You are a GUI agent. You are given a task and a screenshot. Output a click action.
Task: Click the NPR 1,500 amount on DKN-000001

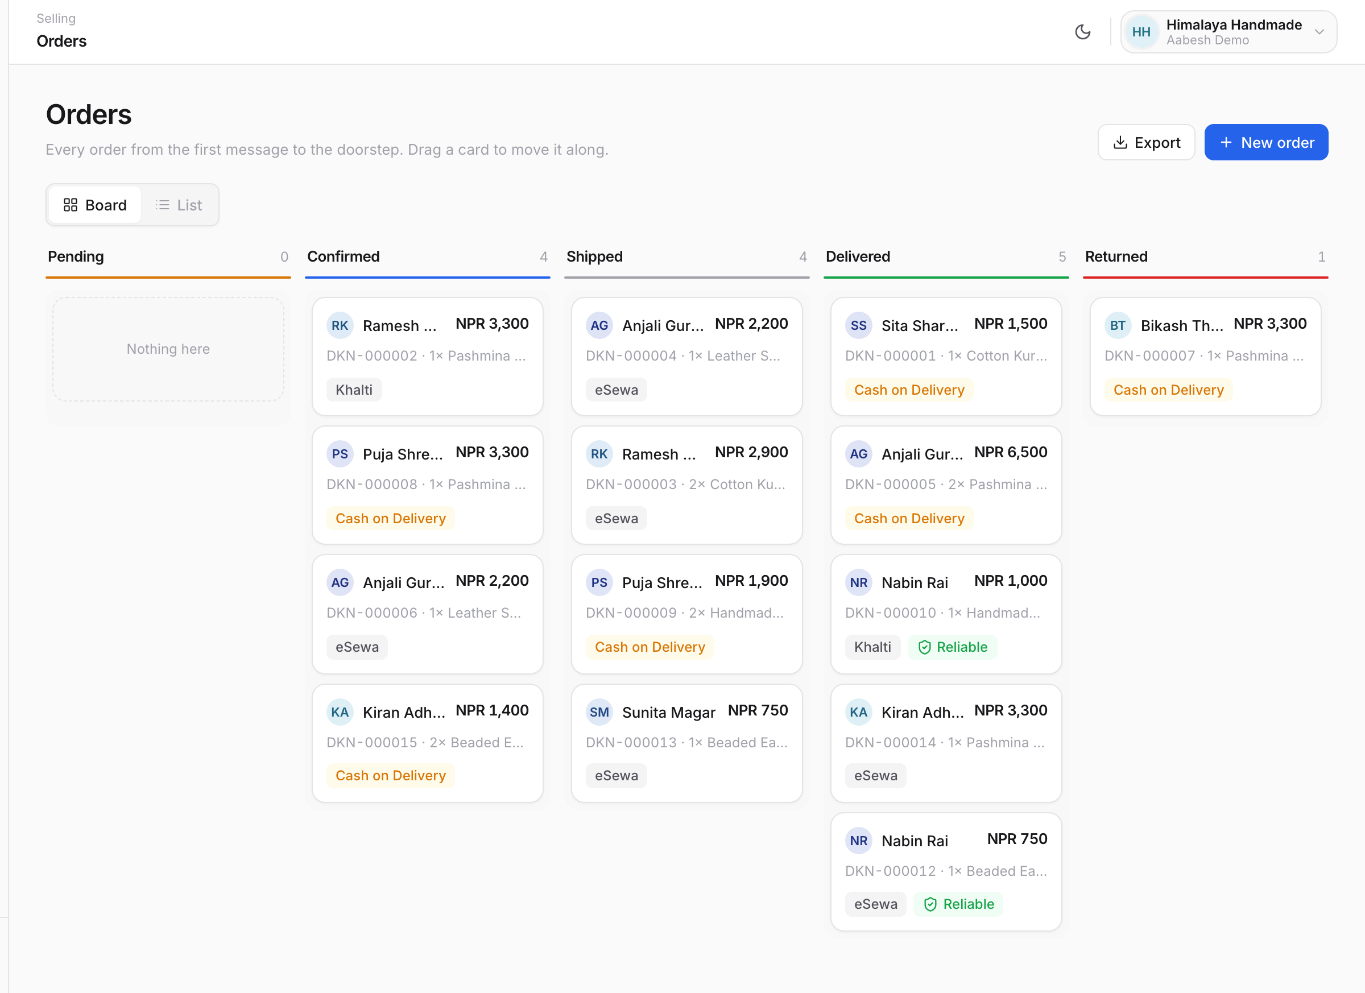tap(1011, 324)
